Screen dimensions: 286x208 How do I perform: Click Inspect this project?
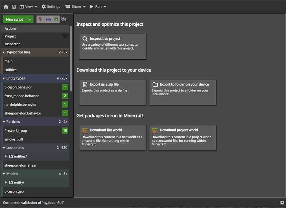(112, 46)
